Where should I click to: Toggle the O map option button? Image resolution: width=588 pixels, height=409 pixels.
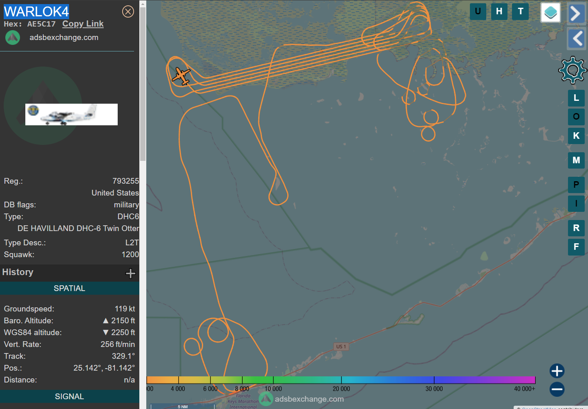[x=576, y=117]
